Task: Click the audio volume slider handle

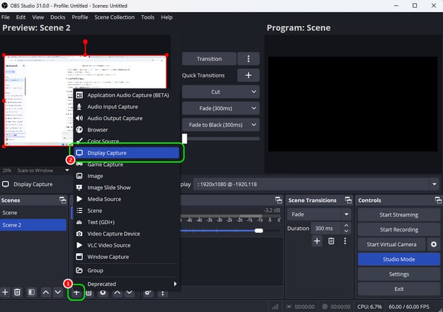Action: tap(259, 230)
